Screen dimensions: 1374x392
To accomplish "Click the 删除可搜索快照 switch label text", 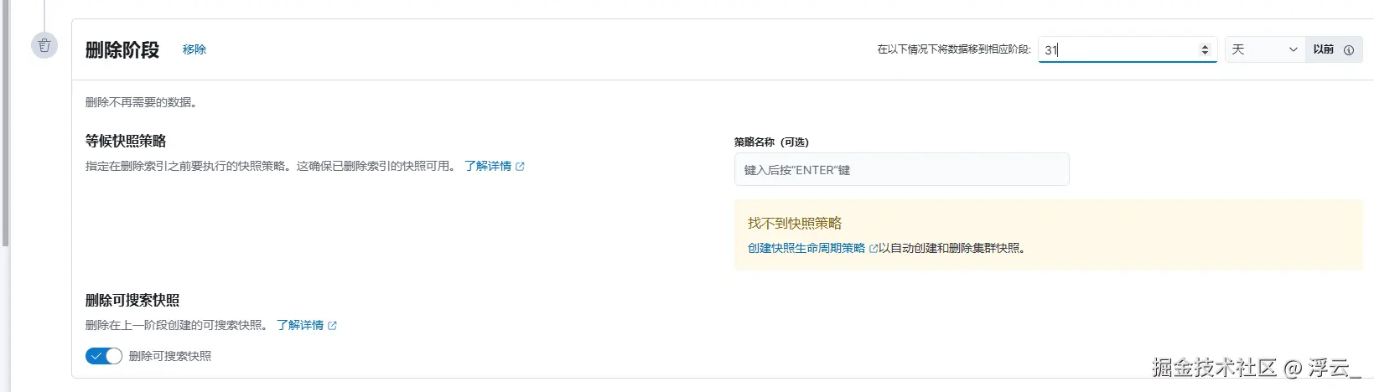I will coord(170,356).
